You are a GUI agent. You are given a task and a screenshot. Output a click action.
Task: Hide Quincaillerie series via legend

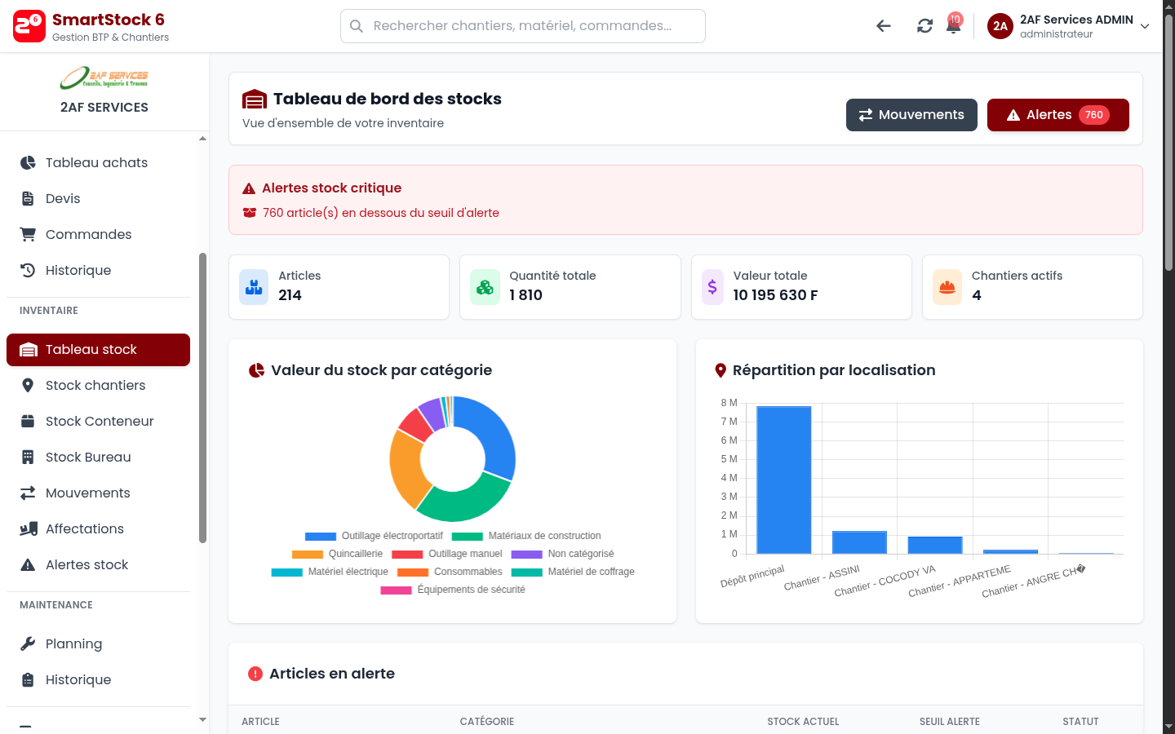coord(337,554)
